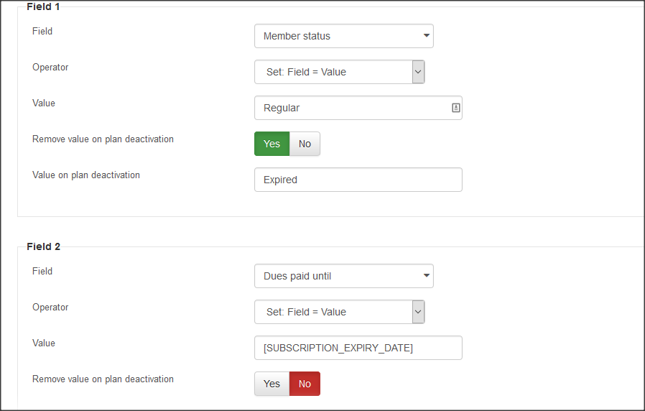Click the chevron on Field 1 Operator select
This screenshot has width=645, height=411.
(418, 72)
